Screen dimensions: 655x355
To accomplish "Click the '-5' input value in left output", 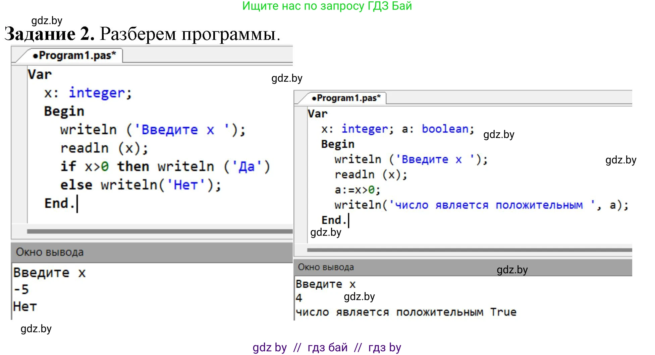I will (21, 290).
